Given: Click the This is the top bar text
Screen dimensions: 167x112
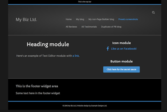Looking at the screenshot, I should click(x=85, y=2).
